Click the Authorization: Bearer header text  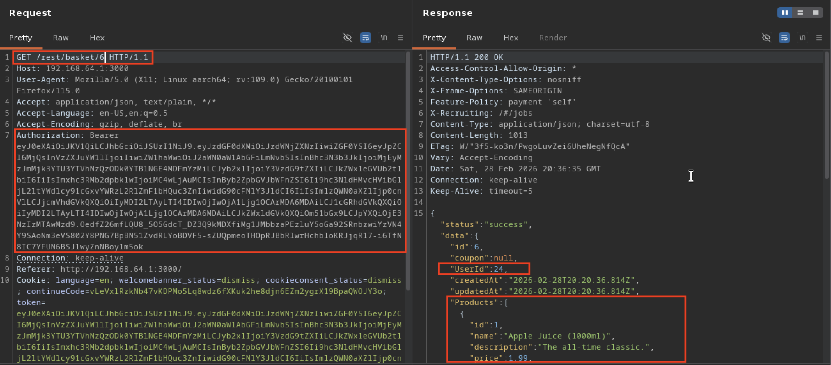click(68, 135)
